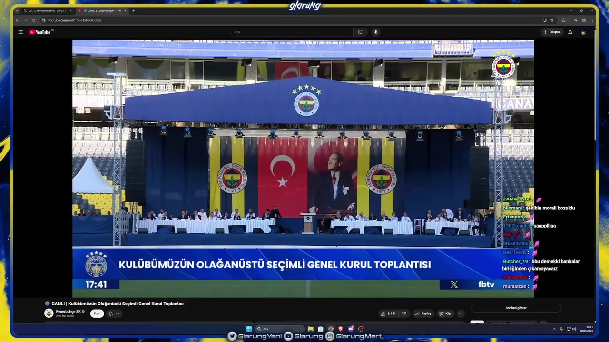Open more actions ellipsis below video

click(x=460, y=313)
